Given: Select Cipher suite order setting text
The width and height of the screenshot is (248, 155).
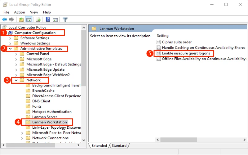Looking at the screenshot, I should click(177, 42).
